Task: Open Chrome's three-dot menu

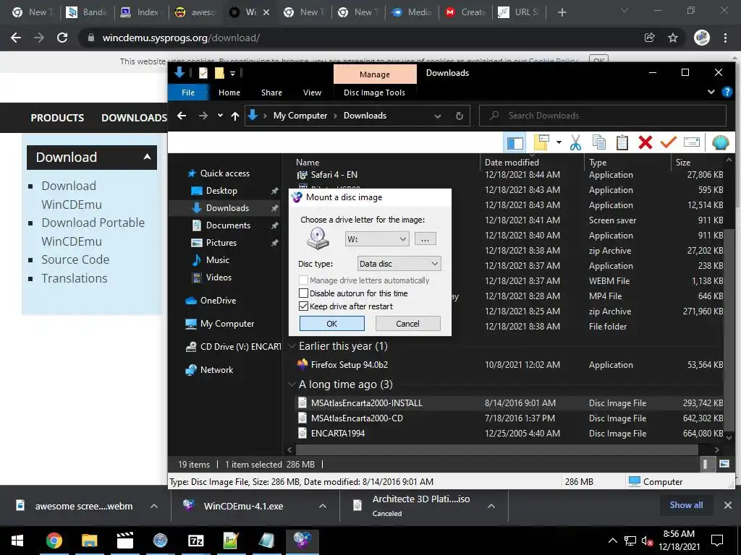Action: point(725,38)
